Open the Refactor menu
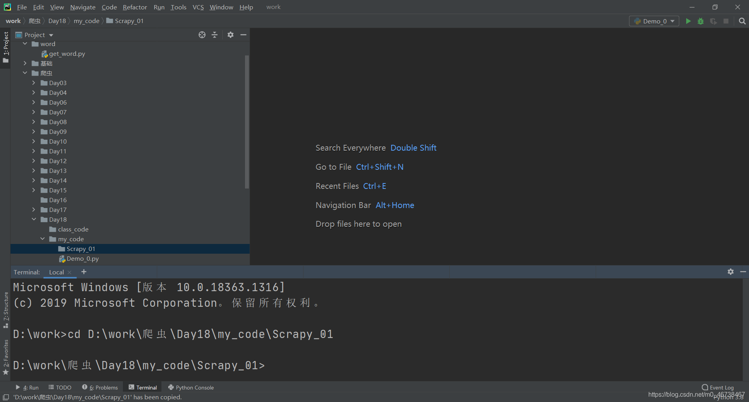 (x=135, y=7)
